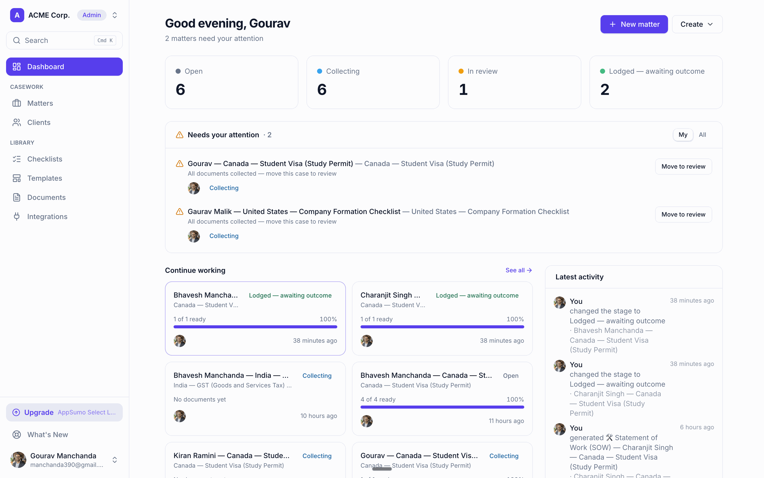Click the What's New lifebuoy icon
Image resolution: width=764 pixels, height=478 pixels.
pos(16,435)
